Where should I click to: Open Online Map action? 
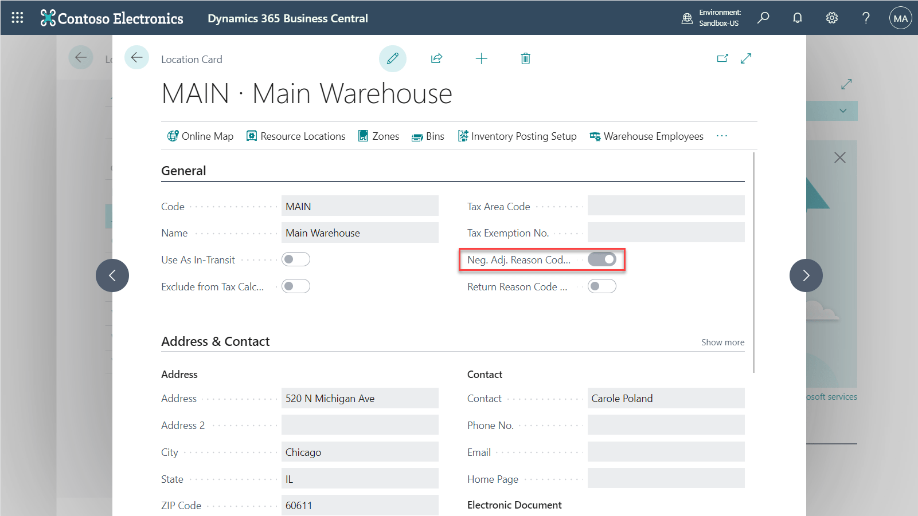click(200, 136)
